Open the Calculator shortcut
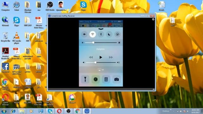 106,79
